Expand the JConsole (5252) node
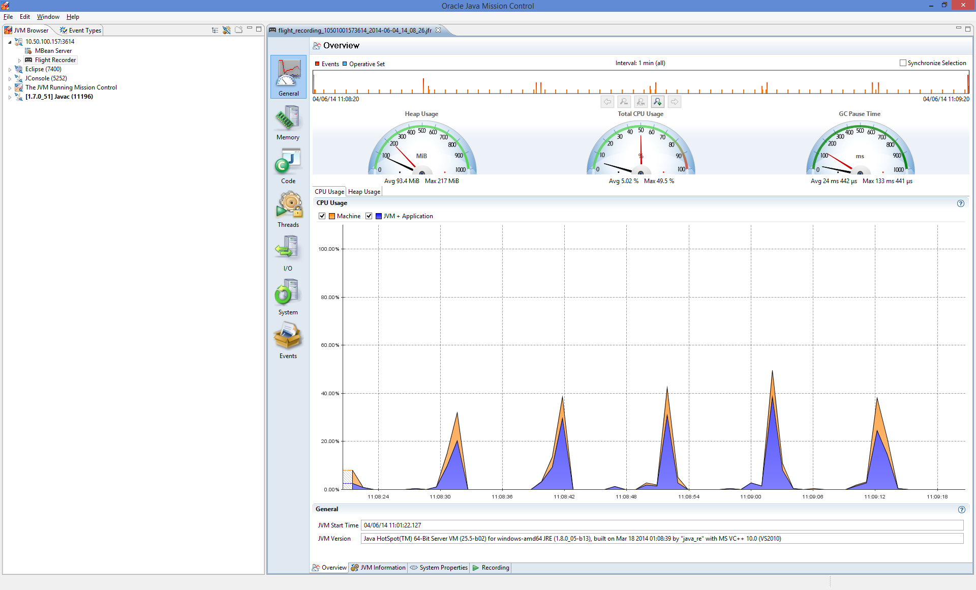 tap(10, 79)
